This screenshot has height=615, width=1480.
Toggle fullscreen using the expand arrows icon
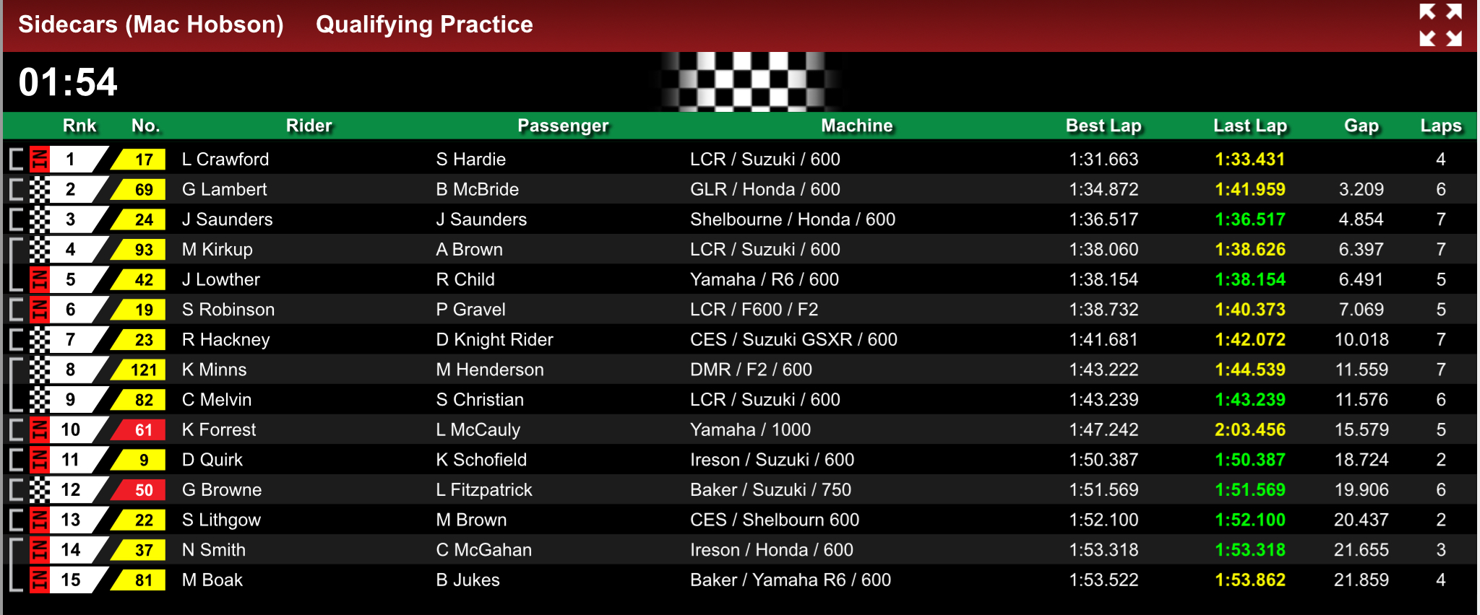1440,25
